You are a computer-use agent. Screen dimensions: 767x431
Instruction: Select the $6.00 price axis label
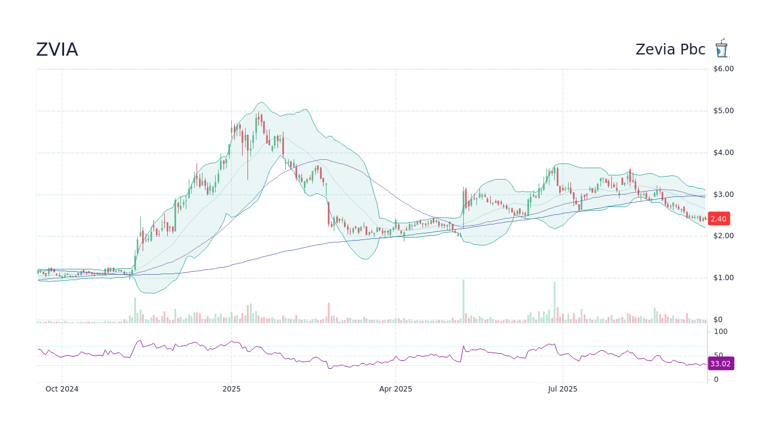723,68
